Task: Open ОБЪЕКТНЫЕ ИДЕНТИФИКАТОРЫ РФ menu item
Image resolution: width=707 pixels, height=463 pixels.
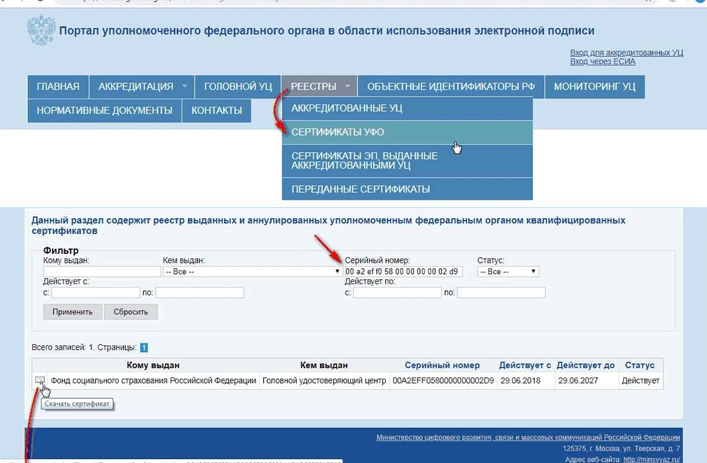Action: click(451, 87)
